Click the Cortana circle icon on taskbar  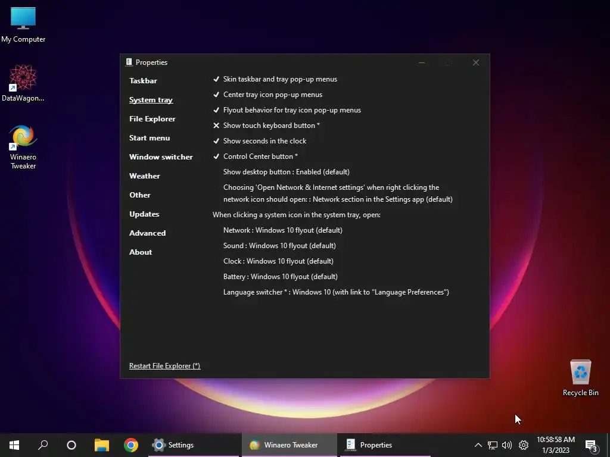(71, 445)
